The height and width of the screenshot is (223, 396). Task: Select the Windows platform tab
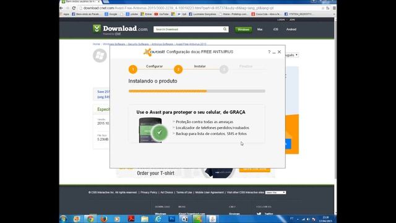pos(243,30)
